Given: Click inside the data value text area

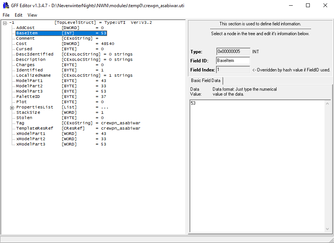Looking at the screenshot, I should click(x=257, y=166).
